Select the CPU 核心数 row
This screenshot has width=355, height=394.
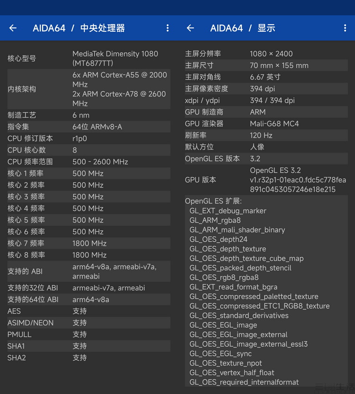point(89,150)
